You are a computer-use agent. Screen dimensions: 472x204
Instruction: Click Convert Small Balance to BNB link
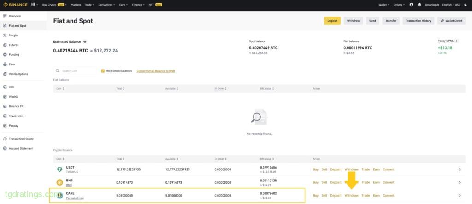156,71
